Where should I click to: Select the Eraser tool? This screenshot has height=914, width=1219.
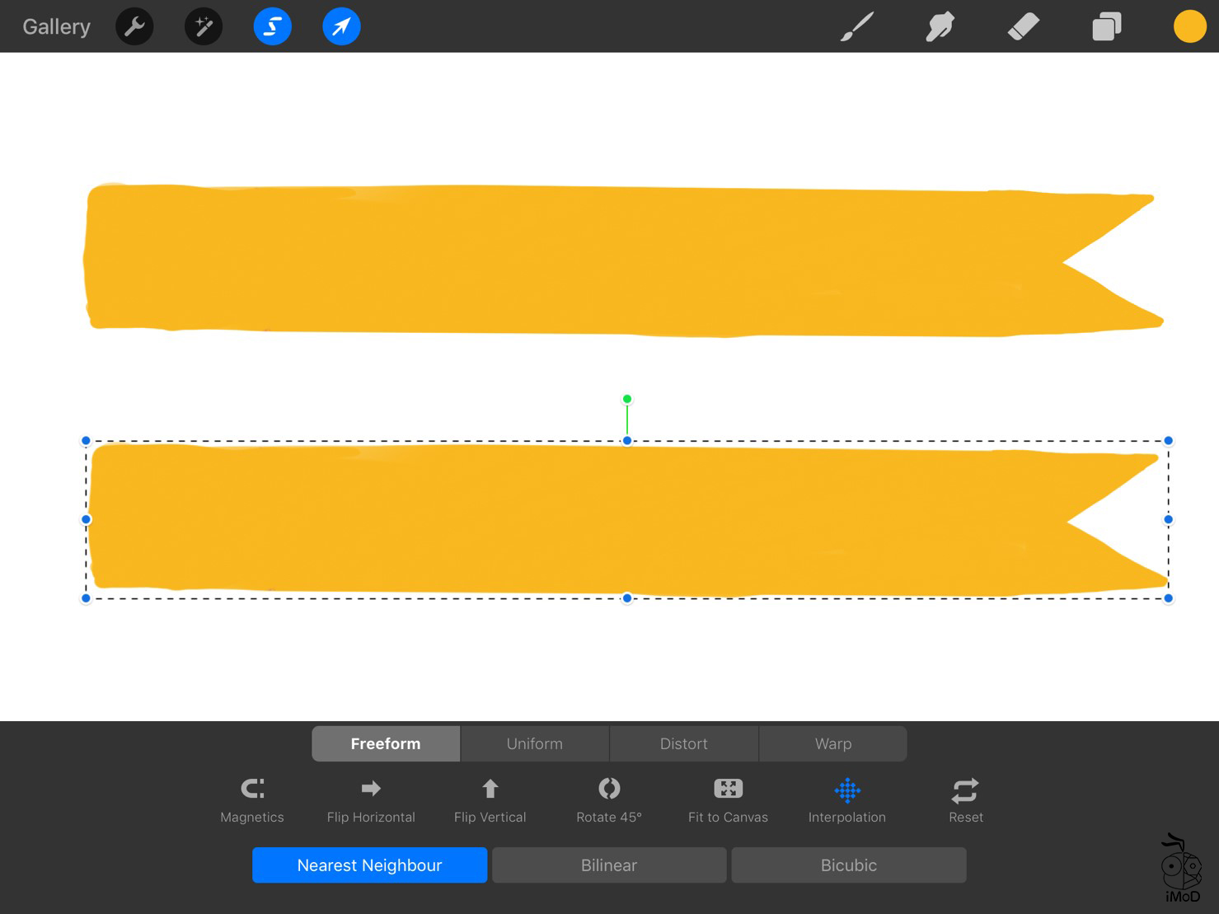coord(1023,26)
